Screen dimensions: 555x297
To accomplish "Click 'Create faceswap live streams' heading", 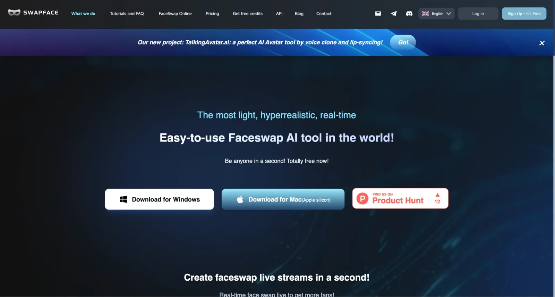I will (276, 278).
